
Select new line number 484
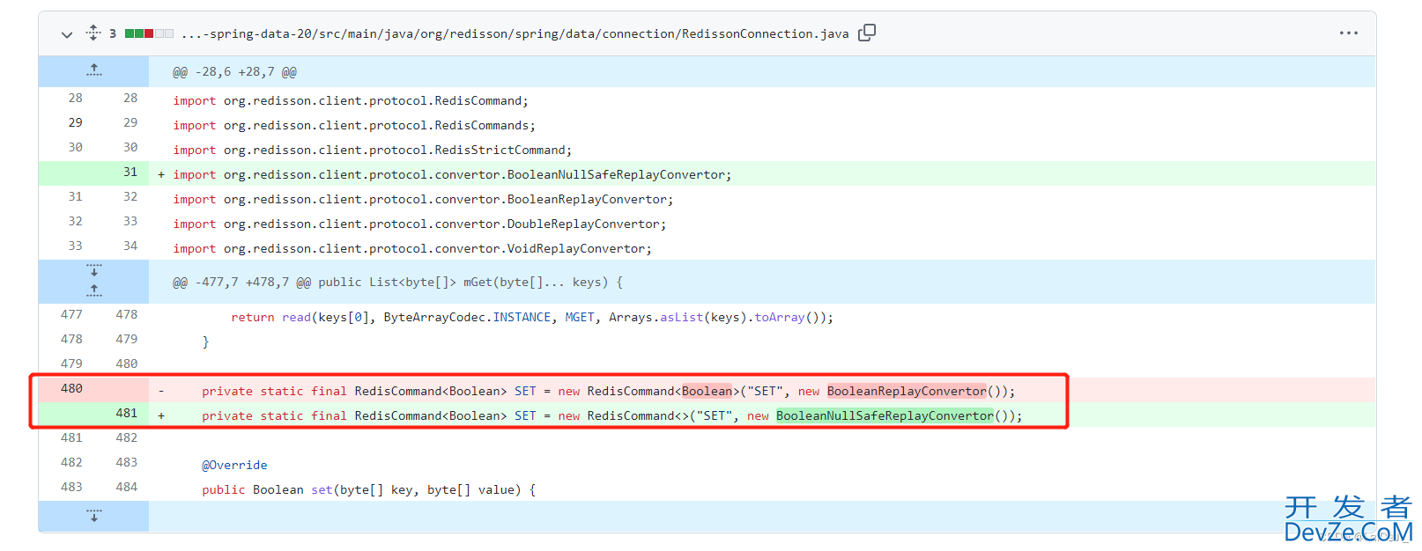127,487
